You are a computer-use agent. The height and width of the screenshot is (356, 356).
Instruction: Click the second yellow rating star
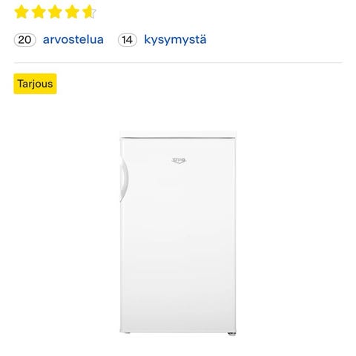39,12
